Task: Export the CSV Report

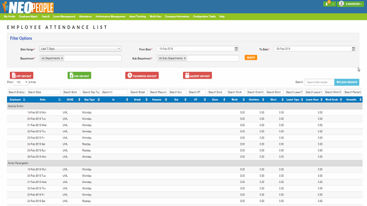Action: click(x=79, y=75)
